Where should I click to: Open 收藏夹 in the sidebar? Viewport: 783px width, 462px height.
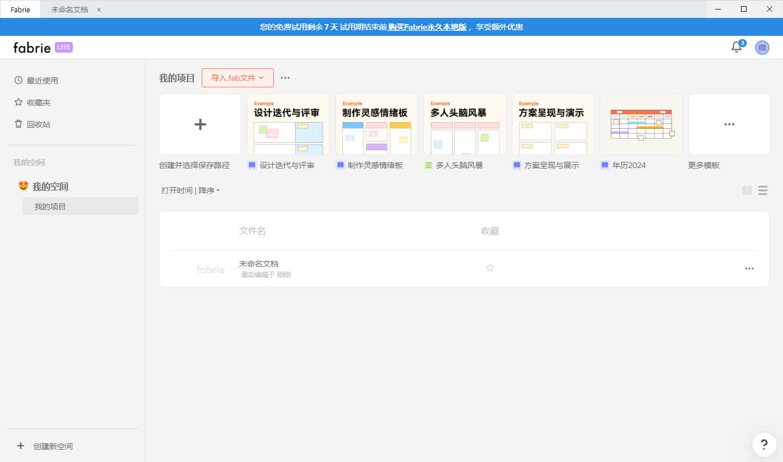pos(39,102)
